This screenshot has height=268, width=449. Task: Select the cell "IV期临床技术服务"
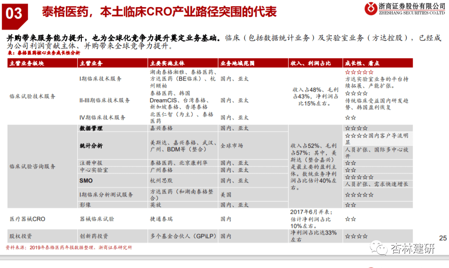[x=102, y=117]
